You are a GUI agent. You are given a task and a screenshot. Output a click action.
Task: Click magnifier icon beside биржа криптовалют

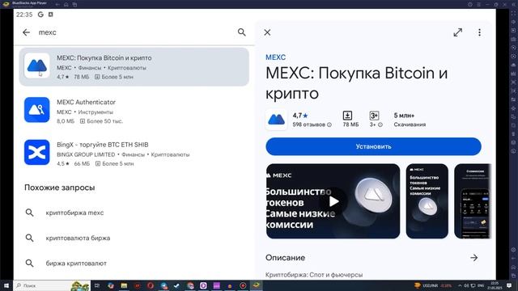(x=29, y=264)
